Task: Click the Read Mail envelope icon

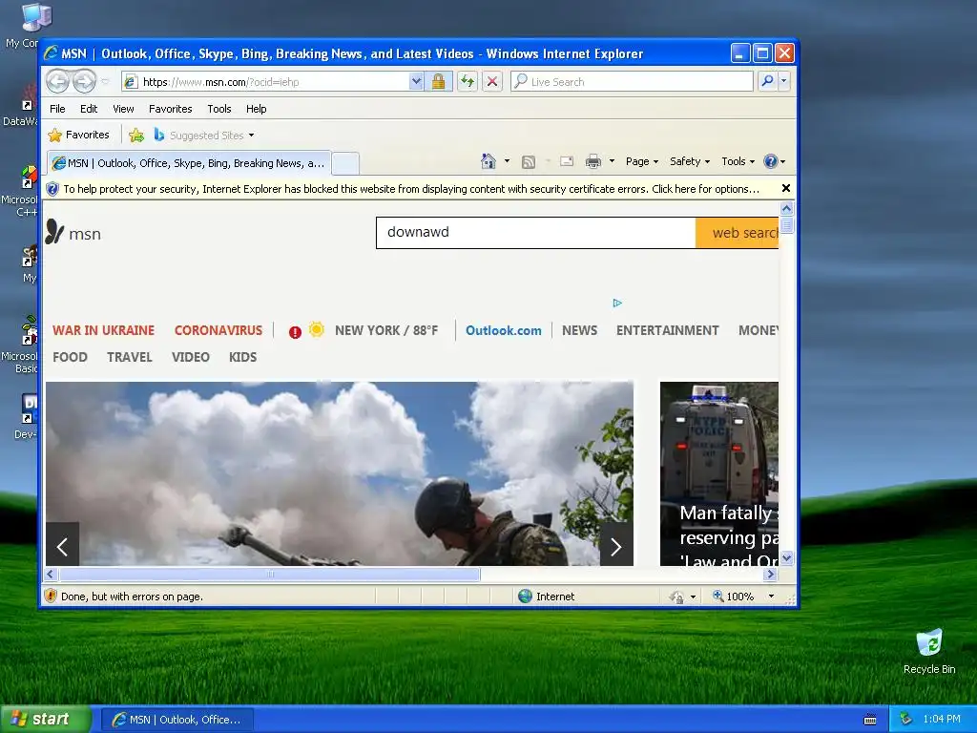Action: (567, 161)
